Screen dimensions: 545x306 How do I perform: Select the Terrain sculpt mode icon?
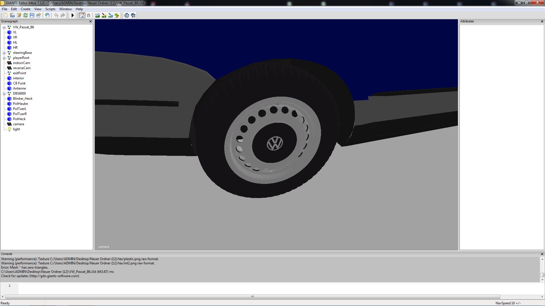click(x=97, y=15)
